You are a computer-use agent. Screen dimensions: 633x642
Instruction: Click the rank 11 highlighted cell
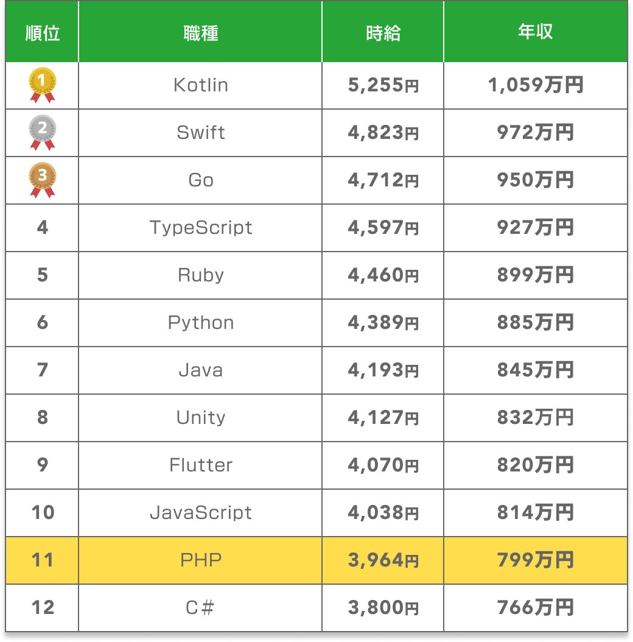[x=43, y=560]
